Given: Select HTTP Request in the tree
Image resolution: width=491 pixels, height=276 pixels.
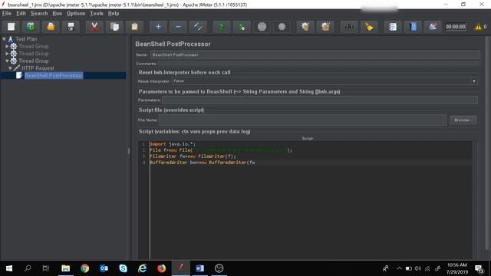Looking at the screenshot, I should [38, 68].
